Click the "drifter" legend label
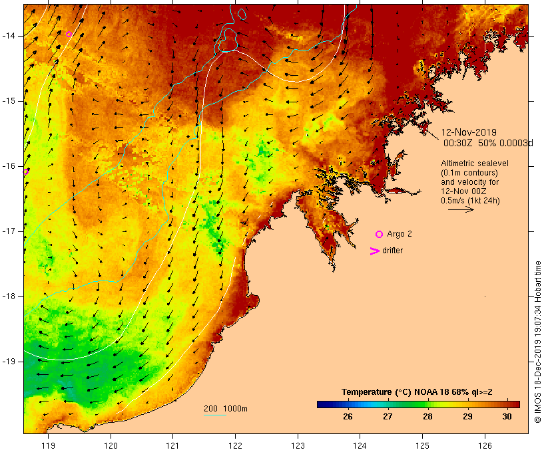 point(392,251)
